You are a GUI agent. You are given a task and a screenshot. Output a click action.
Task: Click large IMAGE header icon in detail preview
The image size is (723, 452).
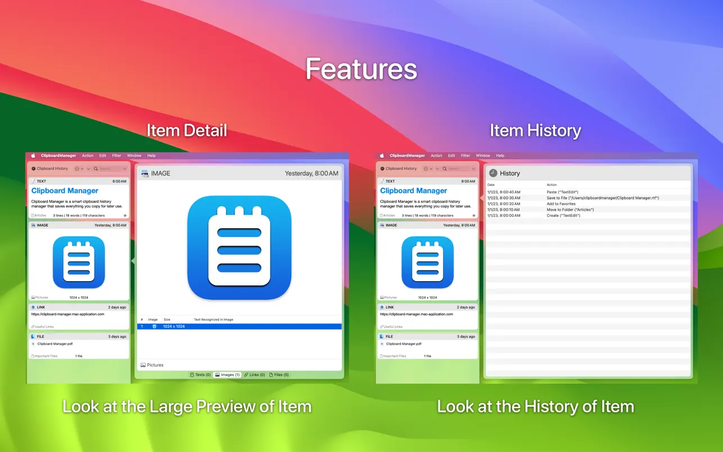[144, 173]
